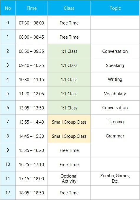Click the No column header
This screenshot has width=140, height=200.
pos(8,8)
